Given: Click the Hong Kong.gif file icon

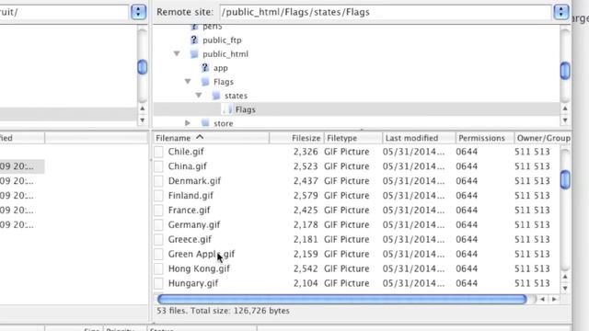Looking at the screenshot, I should click(158, 268).
